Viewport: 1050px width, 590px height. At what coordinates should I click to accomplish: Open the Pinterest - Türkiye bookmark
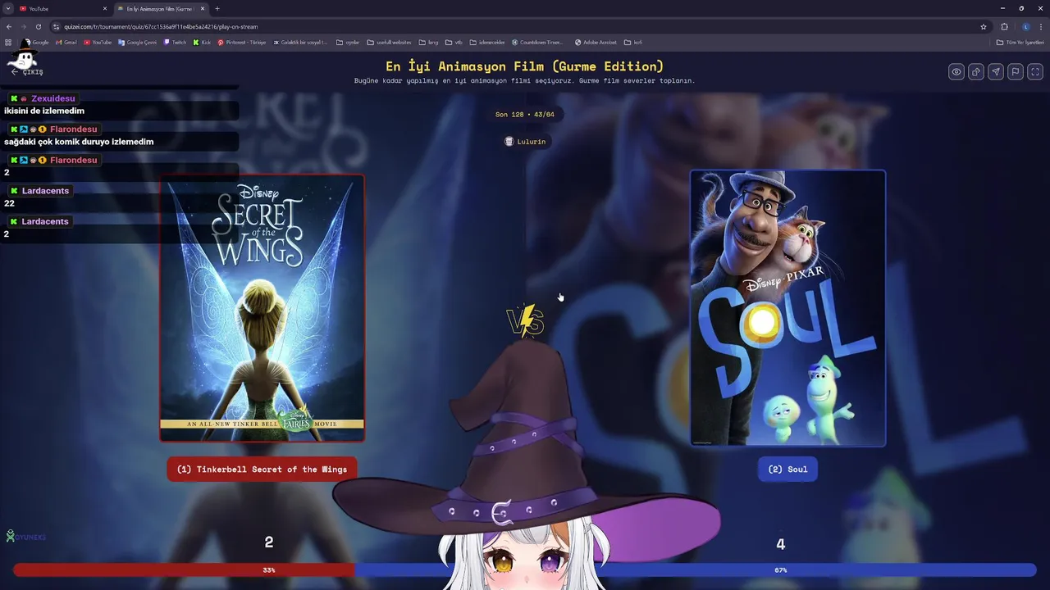tap(242, 42)
